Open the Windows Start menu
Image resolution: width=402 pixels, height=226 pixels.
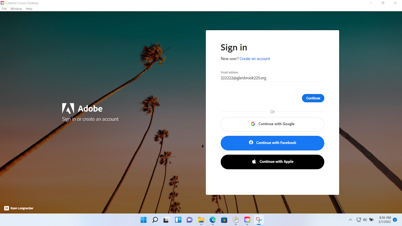pyautogui.click(x=143, y=220)
